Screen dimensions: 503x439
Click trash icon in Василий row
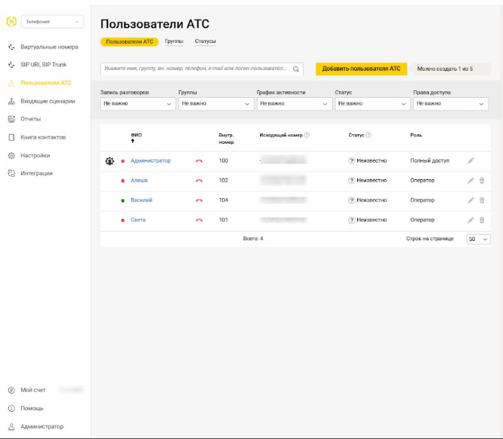482,201
